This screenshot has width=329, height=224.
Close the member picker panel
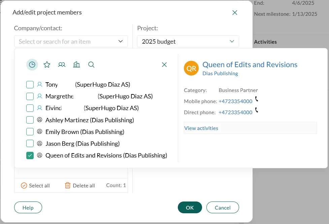click(x=164, y=64)
